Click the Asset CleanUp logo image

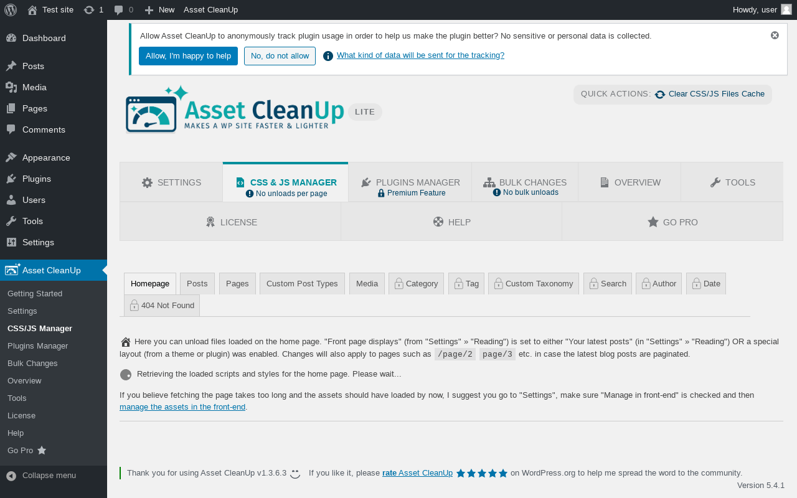pos(234,110)
